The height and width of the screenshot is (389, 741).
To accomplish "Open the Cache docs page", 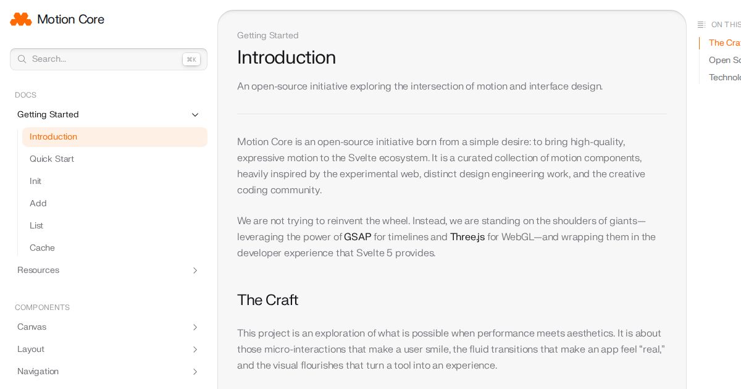I will (42, 248).
